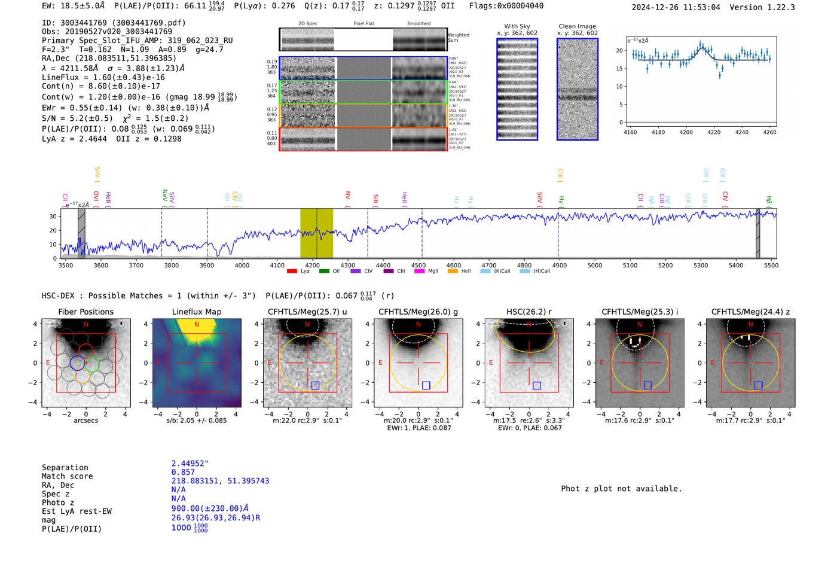The width and height of the screenshot is (837, 570).
Task: Click the orange CIII label above 4900 Å
Action: [560, 175]
